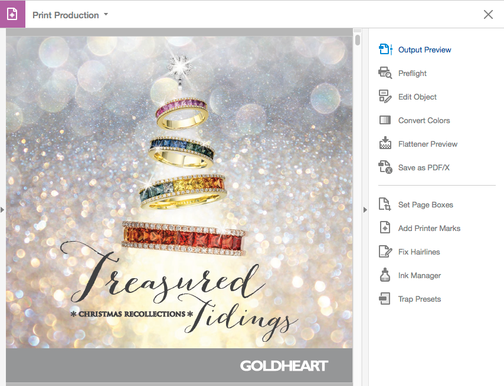Choose Convert Colors
Image resolution: width=504 pixels, height=386 pixels.
[x=424, y=121]
